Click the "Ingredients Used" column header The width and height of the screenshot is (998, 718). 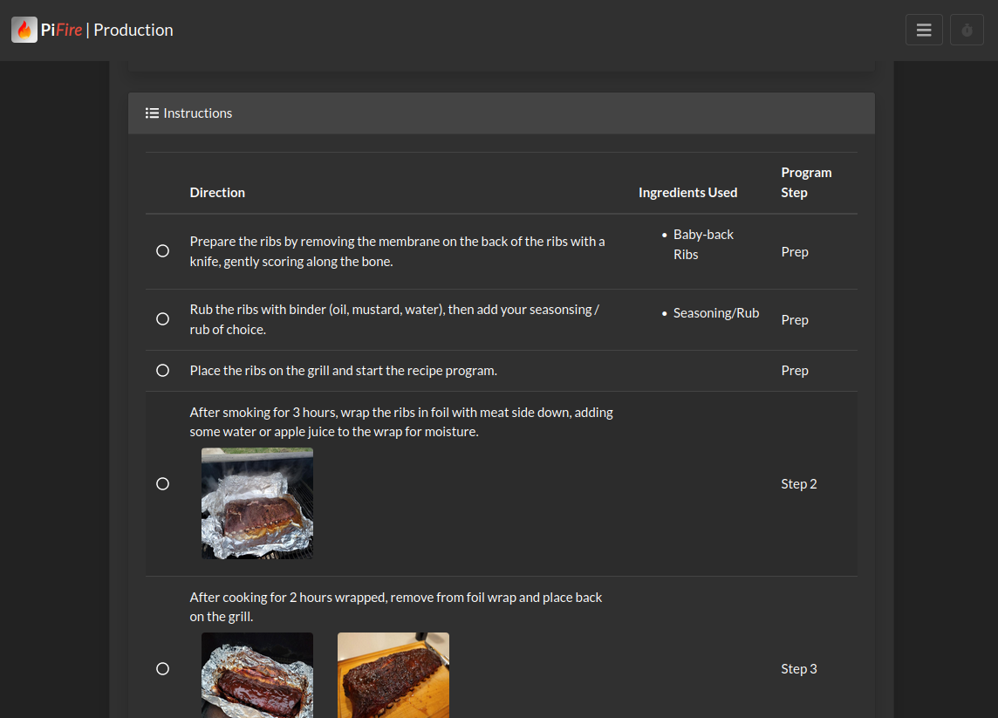(x=687, y=192)
